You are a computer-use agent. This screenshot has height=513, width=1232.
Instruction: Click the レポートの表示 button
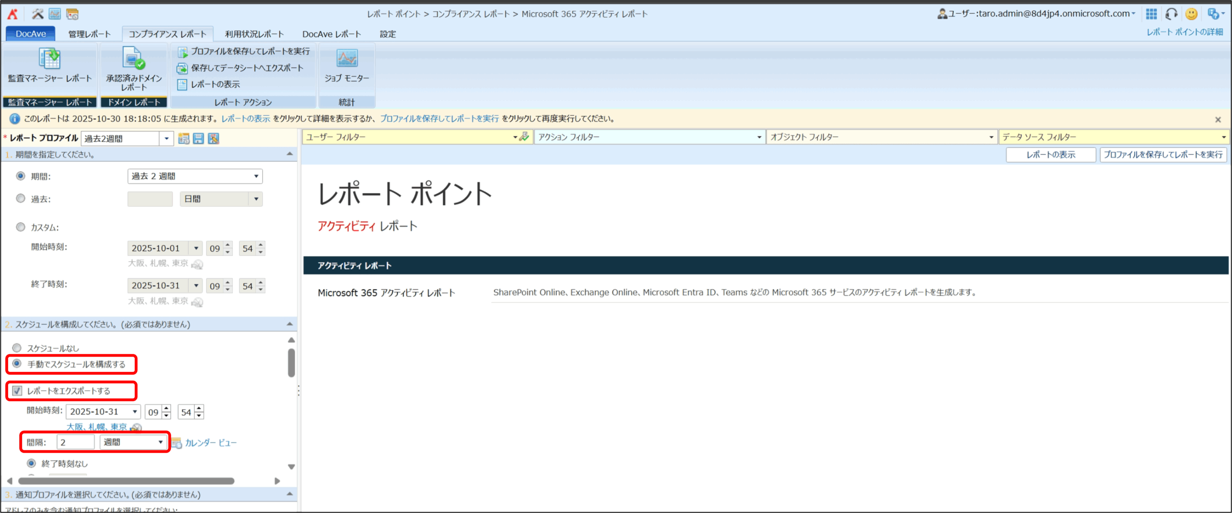1051,154
